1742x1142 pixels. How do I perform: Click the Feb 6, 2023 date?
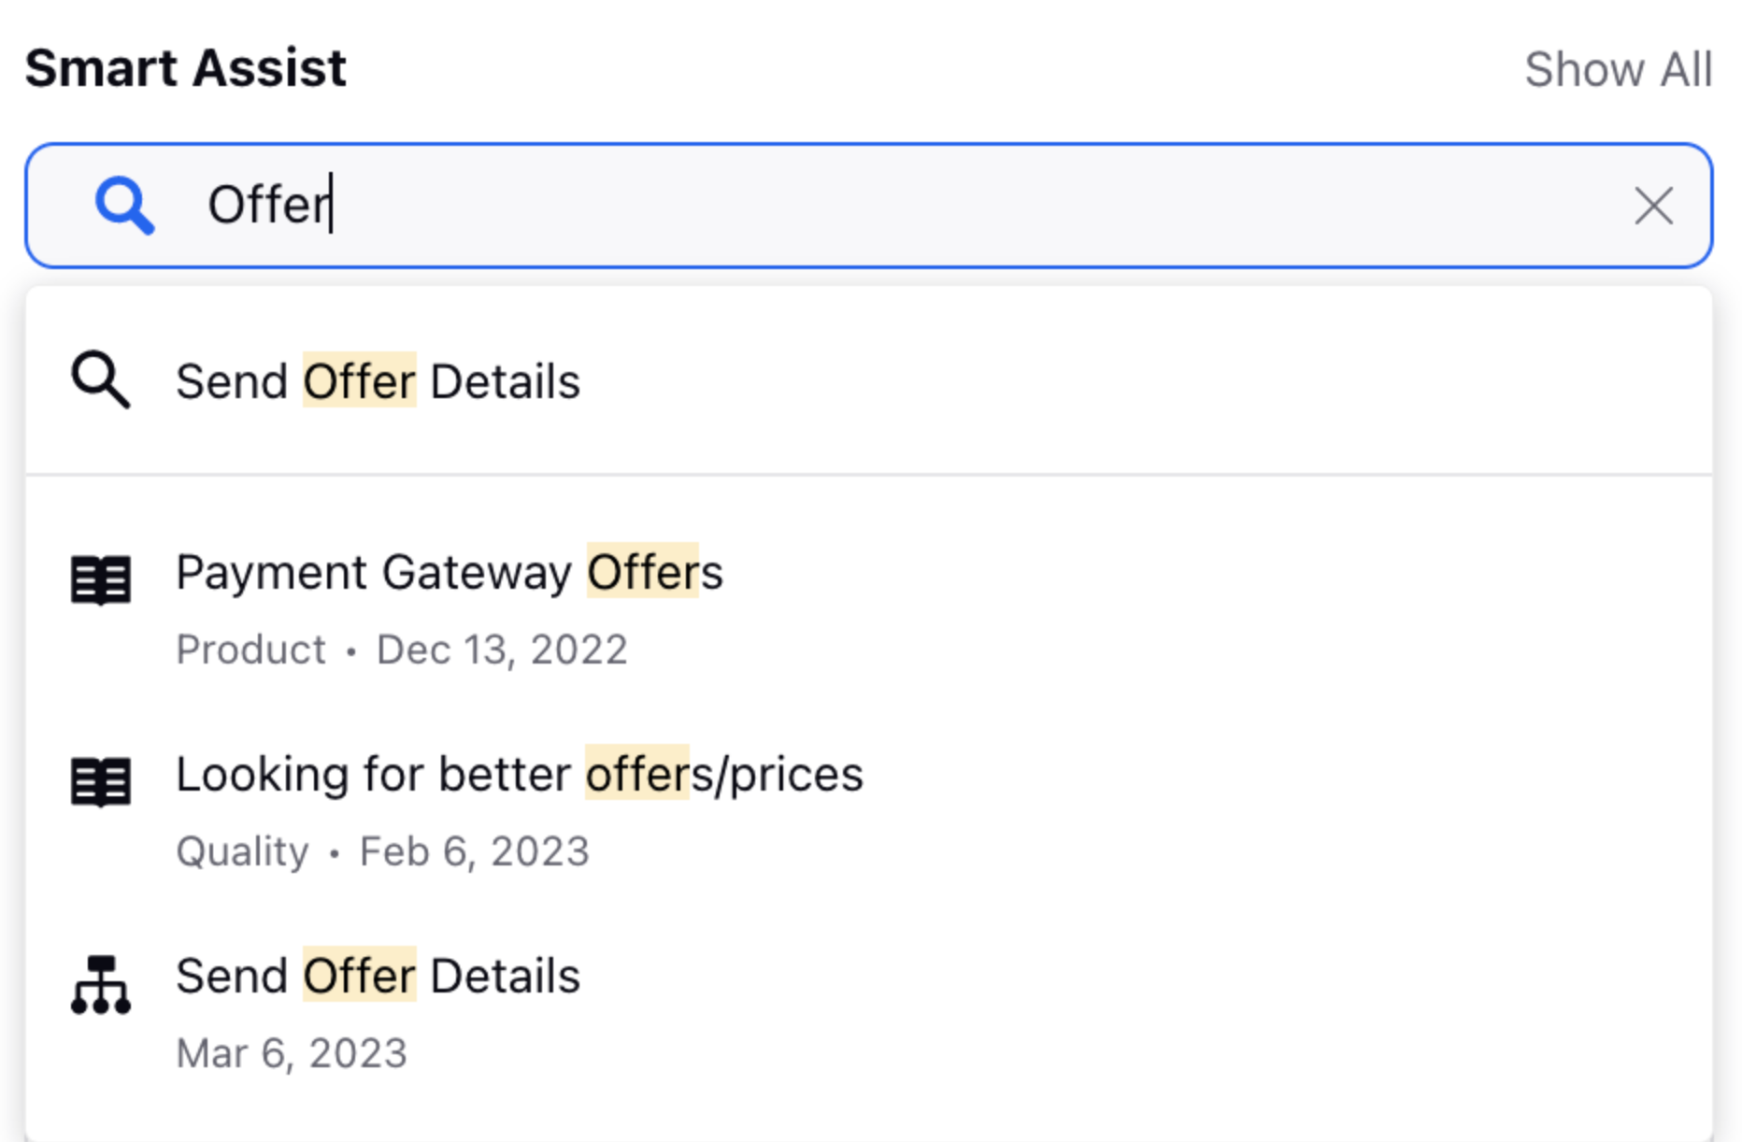click(x=474, y=851)
